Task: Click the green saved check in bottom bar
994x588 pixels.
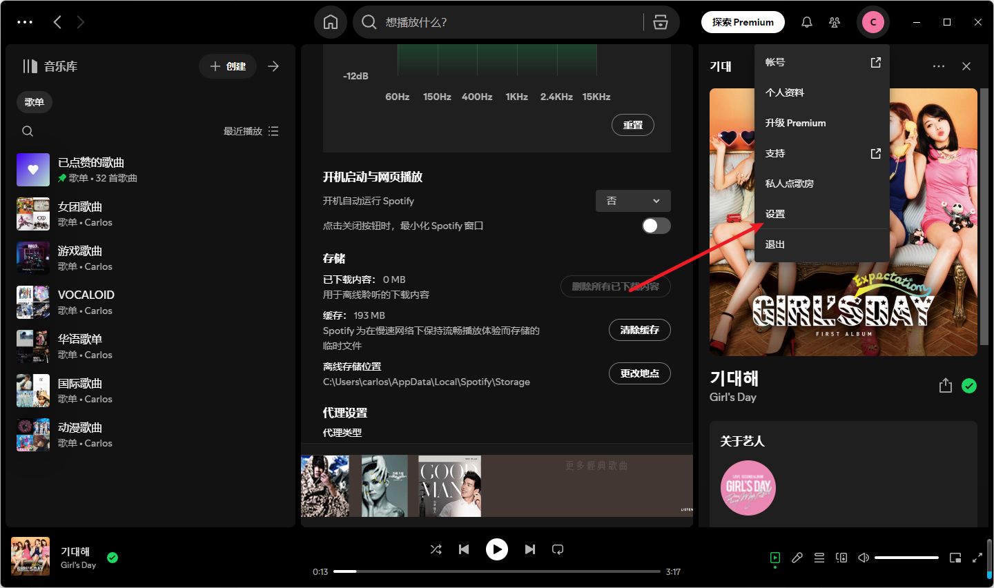Action: pyautogui.click(x=113, y=558)
